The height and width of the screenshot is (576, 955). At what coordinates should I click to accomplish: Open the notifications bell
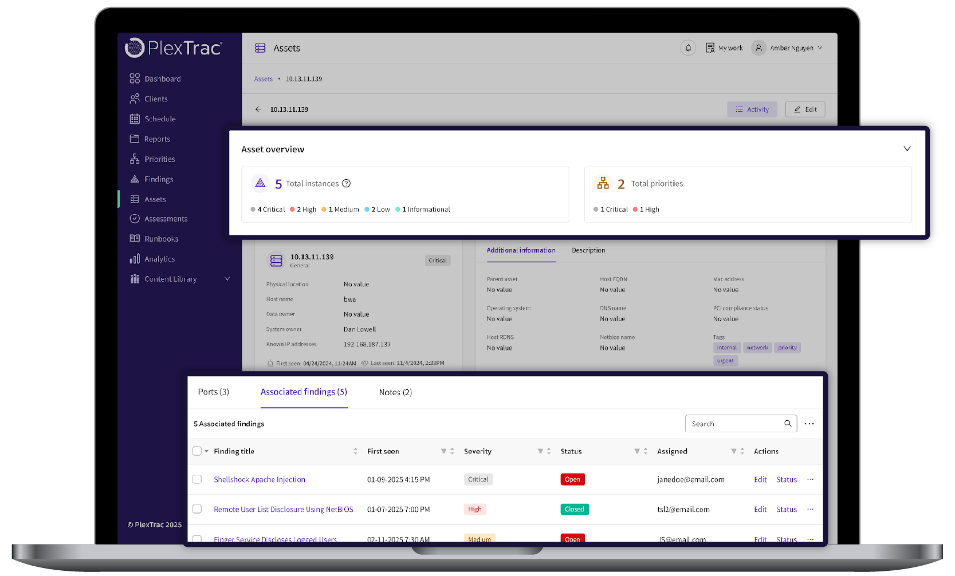689,48
